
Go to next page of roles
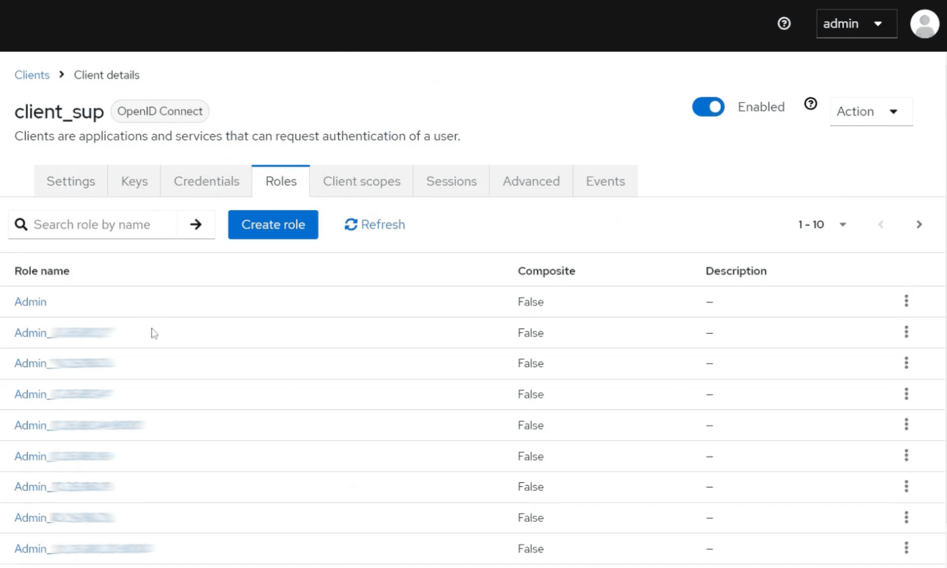[x=919, y=224]
